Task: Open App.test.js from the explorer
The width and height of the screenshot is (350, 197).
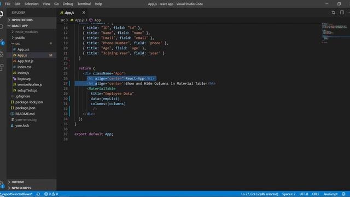Action: [25, 61]
